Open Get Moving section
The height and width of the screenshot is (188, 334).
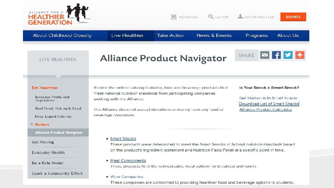click(x=43, y=142)
